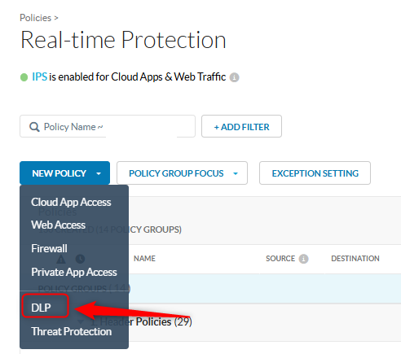Choose DLP from the policy menu

[42, 308]
